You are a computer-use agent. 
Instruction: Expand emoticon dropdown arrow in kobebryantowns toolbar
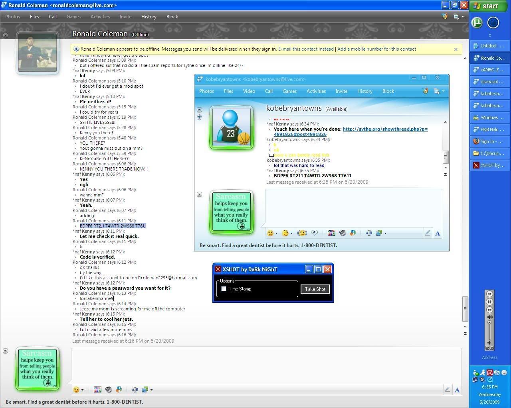point(276,233)
